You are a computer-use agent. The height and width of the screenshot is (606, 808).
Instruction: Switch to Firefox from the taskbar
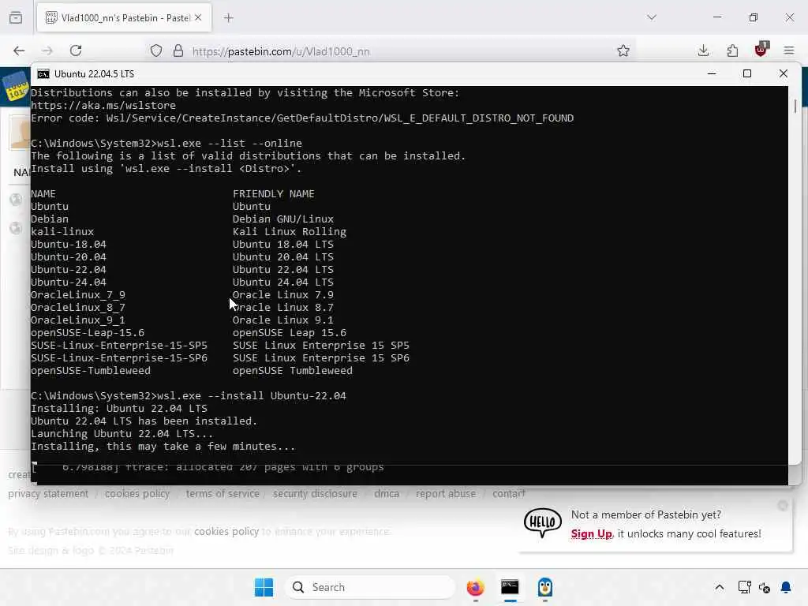tap(475, 587)
